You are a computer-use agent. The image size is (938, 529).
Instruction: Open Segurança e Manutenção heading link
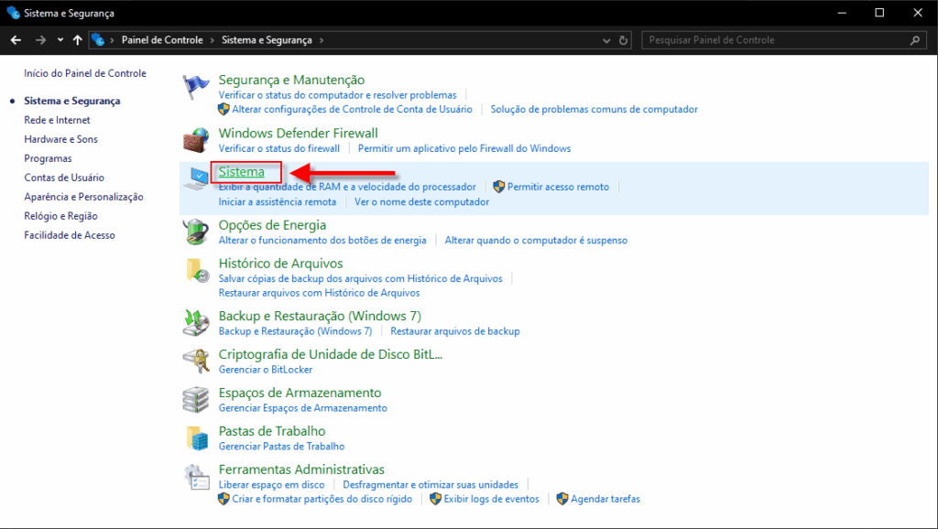coord(291,80)
